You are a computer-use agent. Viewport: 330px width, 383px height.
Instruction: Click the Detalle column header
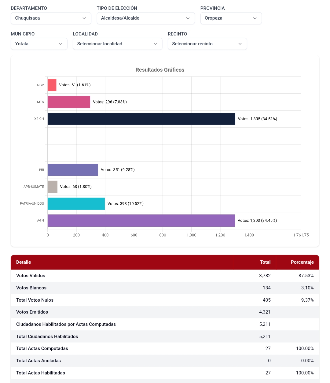tap(24, 262)
